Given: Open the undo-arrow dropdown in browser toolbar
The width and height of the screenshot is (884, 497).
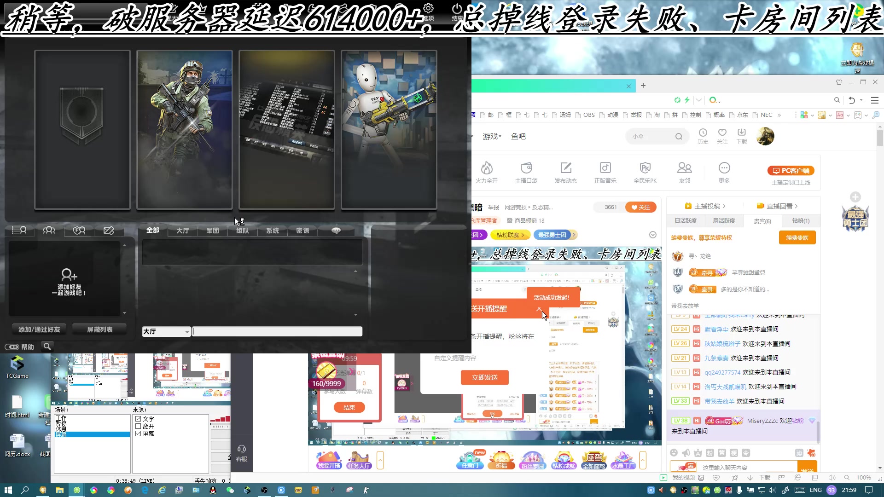Looking at the screenshot, I should (861, 100).
